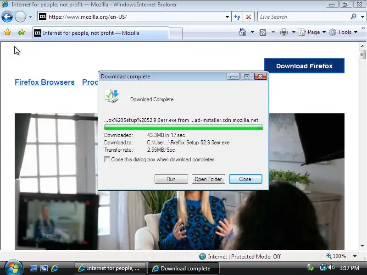367x275 pixels.
Task: Click the greyed Forward navigation button
Action: (20, 17)
